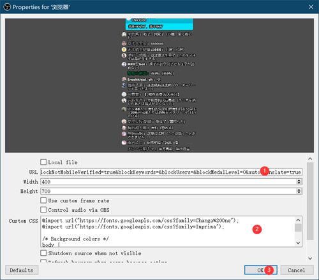Confirm settings with the OK button
This screenshot has height=280, width=319.
tap(260, 270)
